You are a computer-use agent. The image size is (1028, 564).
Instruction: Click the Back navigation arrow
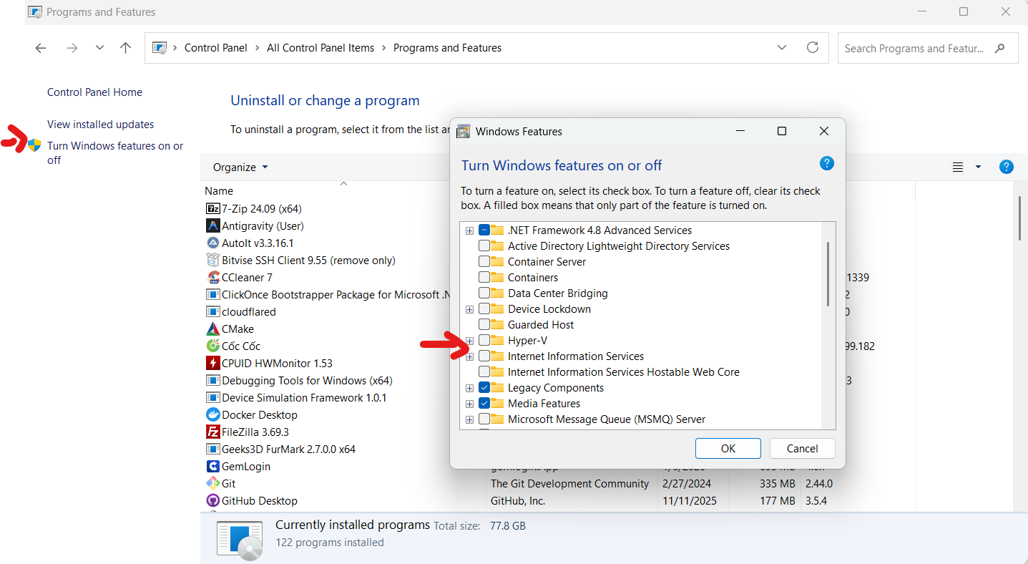click(x=41, y=48)
